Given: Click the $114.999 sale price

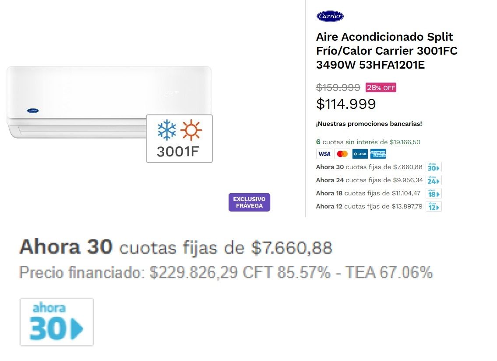Looking at the screenshot, I should [x=346, y=104].
